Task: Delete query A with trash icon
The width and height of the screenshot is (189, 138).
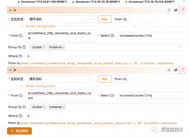Action: (x=183, y=10)
